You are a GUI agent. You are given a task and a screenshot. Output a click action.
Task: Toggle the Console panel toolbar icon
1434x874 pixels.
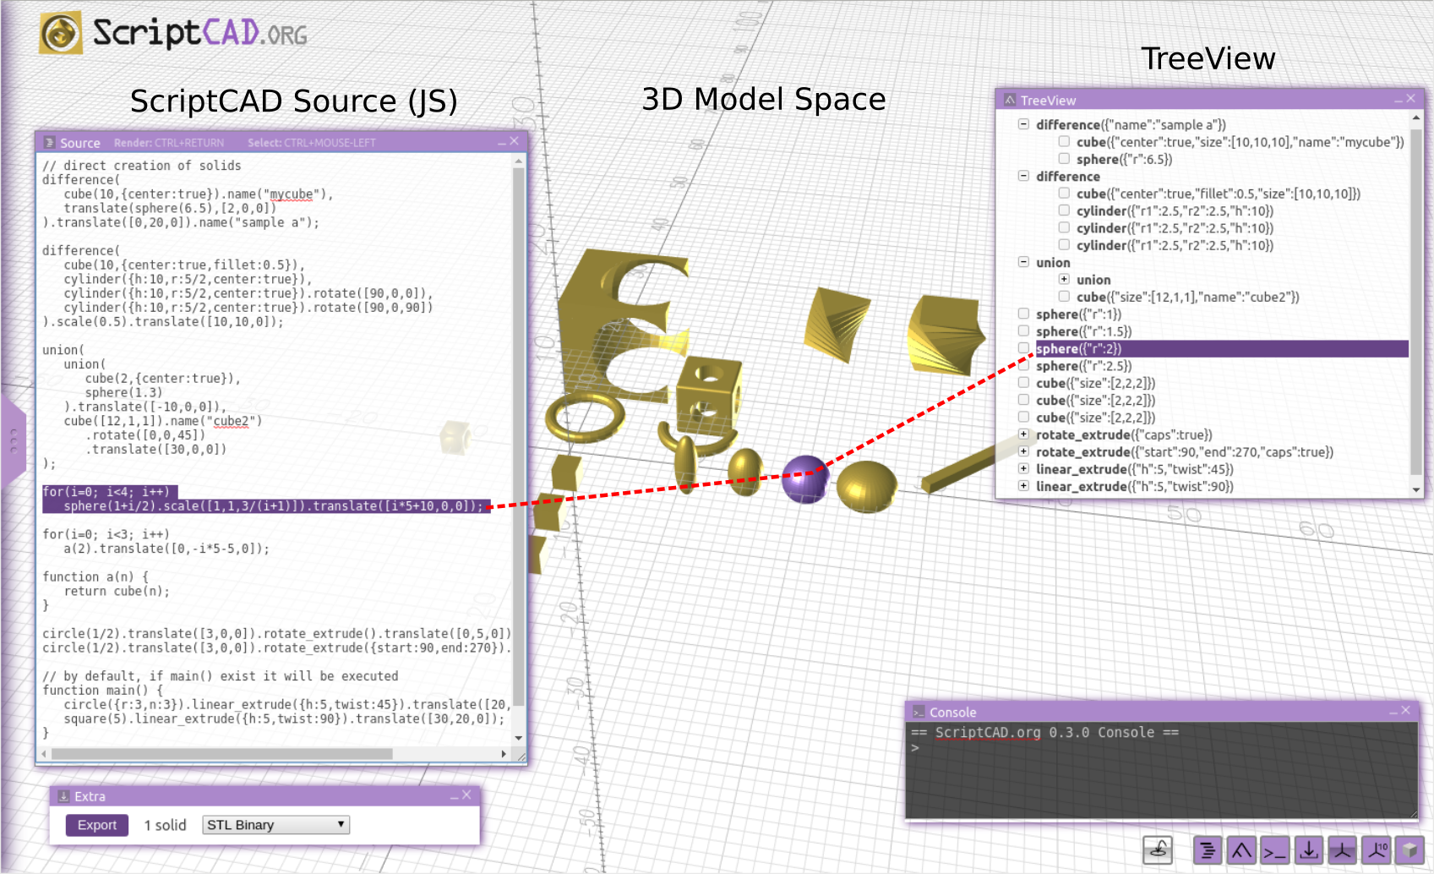(x=1274, y=850)
